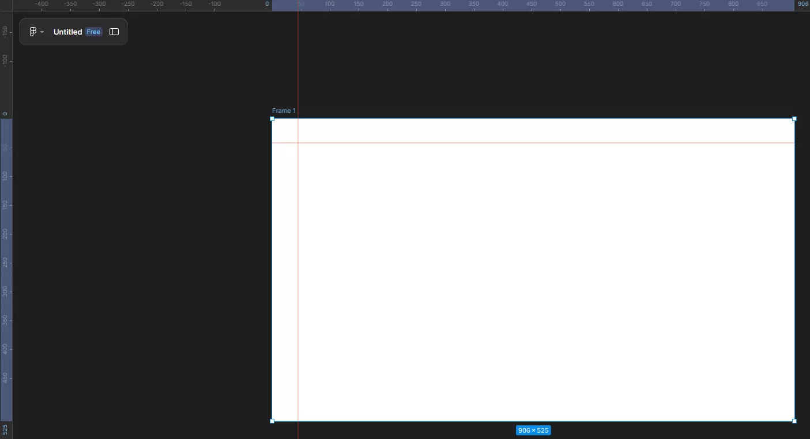Click the blue Free plan badge
Image resolution: width=810 pixels, height=439 pixels.
(x=93, y=32)
